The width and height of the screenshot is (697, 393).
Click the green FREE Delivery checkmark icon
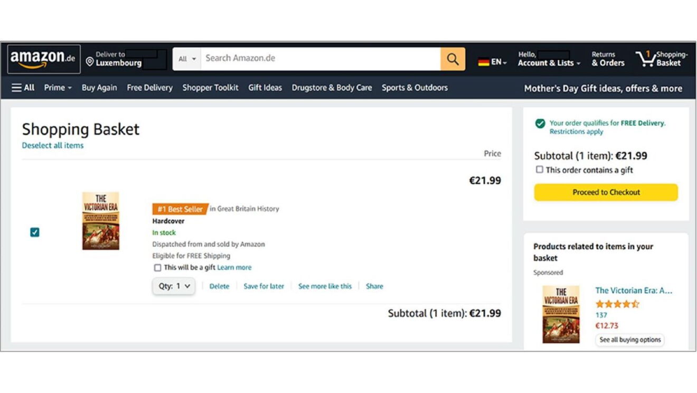(x=540, y=123)
